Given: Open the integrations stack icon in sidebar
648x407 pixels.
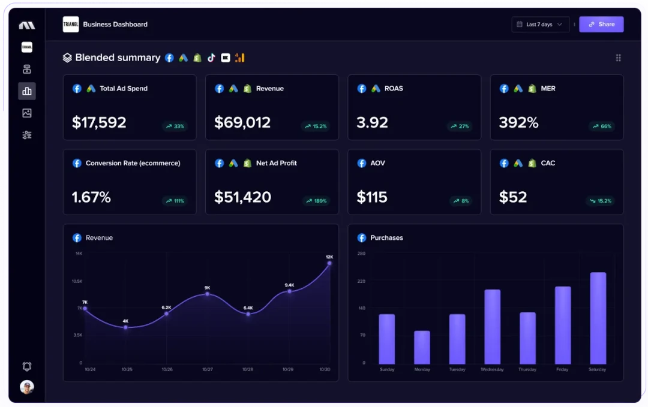Looking at the screenshot, I should [x=27, y=69].
